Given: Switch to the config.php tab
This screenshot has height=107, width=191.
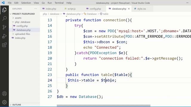Looking at the screenshot, I should 95,9.
